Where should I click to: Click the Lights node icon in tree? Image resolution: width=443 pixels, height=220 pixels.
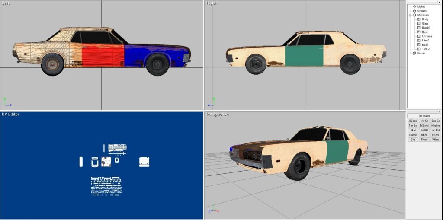[414, 6]
